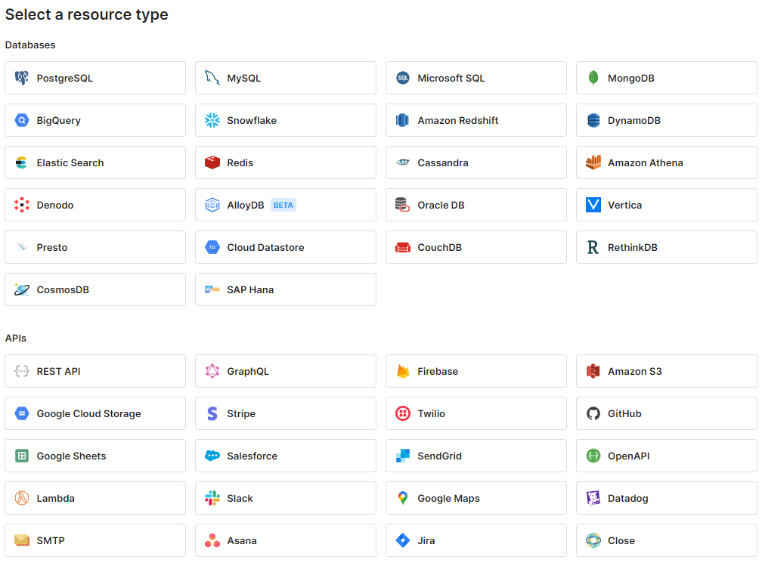Click the GitHub octocat icon
The height and width of the screenshot is (566, 762).
tap(593, 413)
